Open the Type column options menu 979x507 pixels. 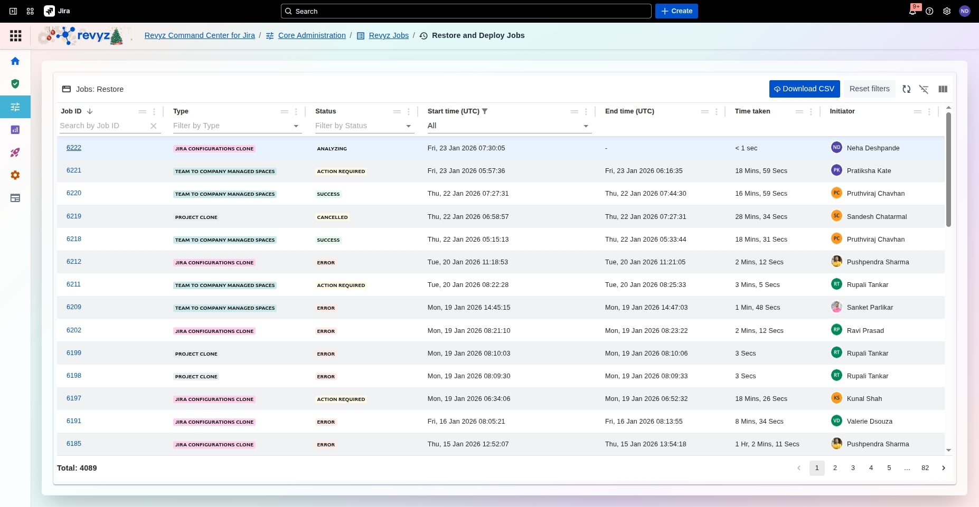(x=296, y=112)
